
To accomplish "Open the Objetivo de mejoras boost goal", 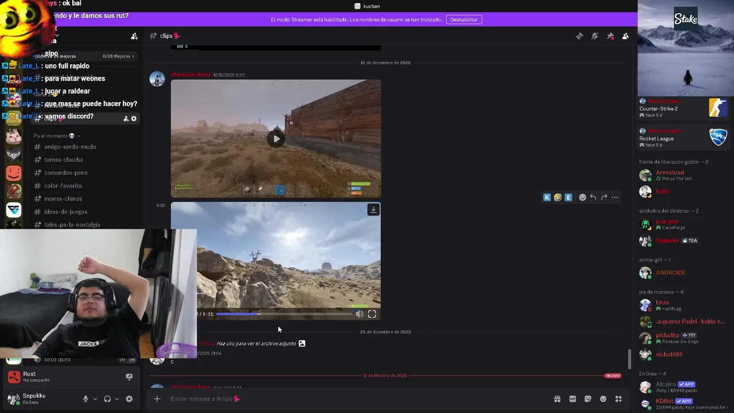I will click(x=84, y=56).
